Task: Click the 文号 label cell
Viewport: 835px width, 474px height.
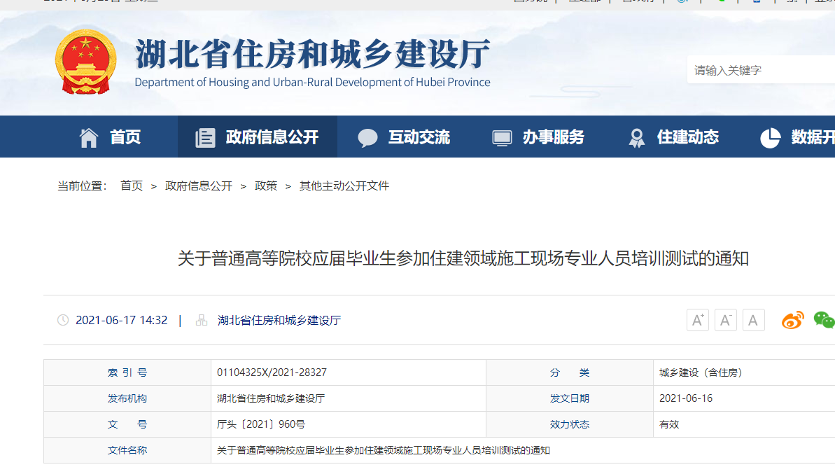Action: pos(127,424)
